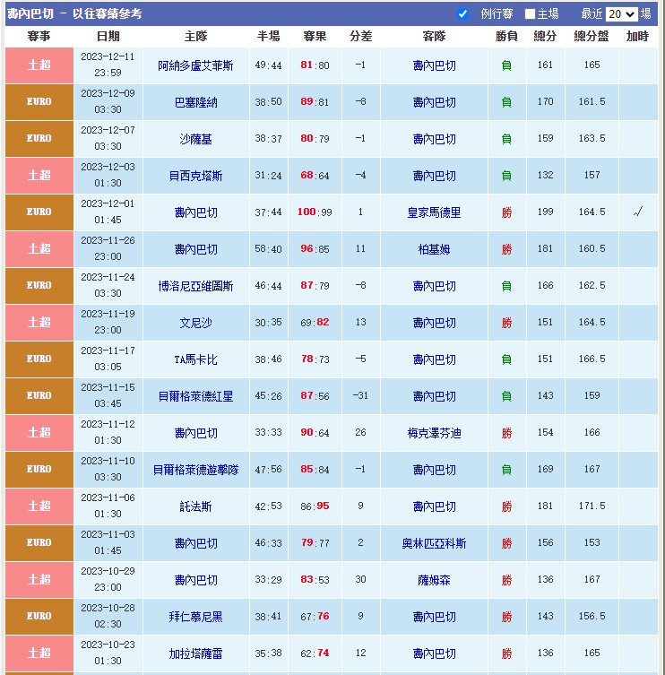
Task: Click the 負 result in 巴塞隆納 row
Action: coord(506,102)
